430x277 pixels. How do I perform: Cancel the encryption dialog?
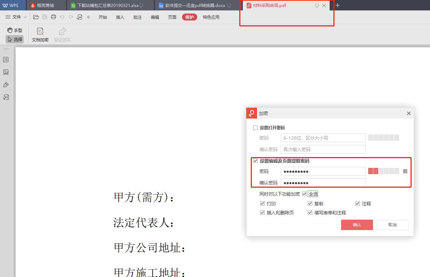392,225
